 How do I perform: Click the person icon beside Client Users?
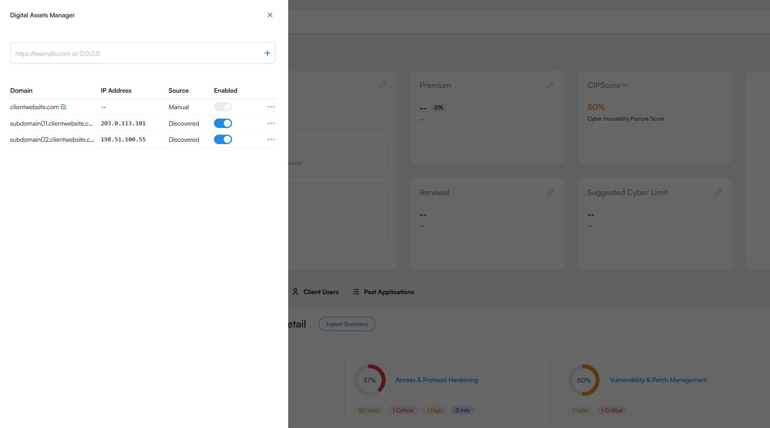coord(295,292)
